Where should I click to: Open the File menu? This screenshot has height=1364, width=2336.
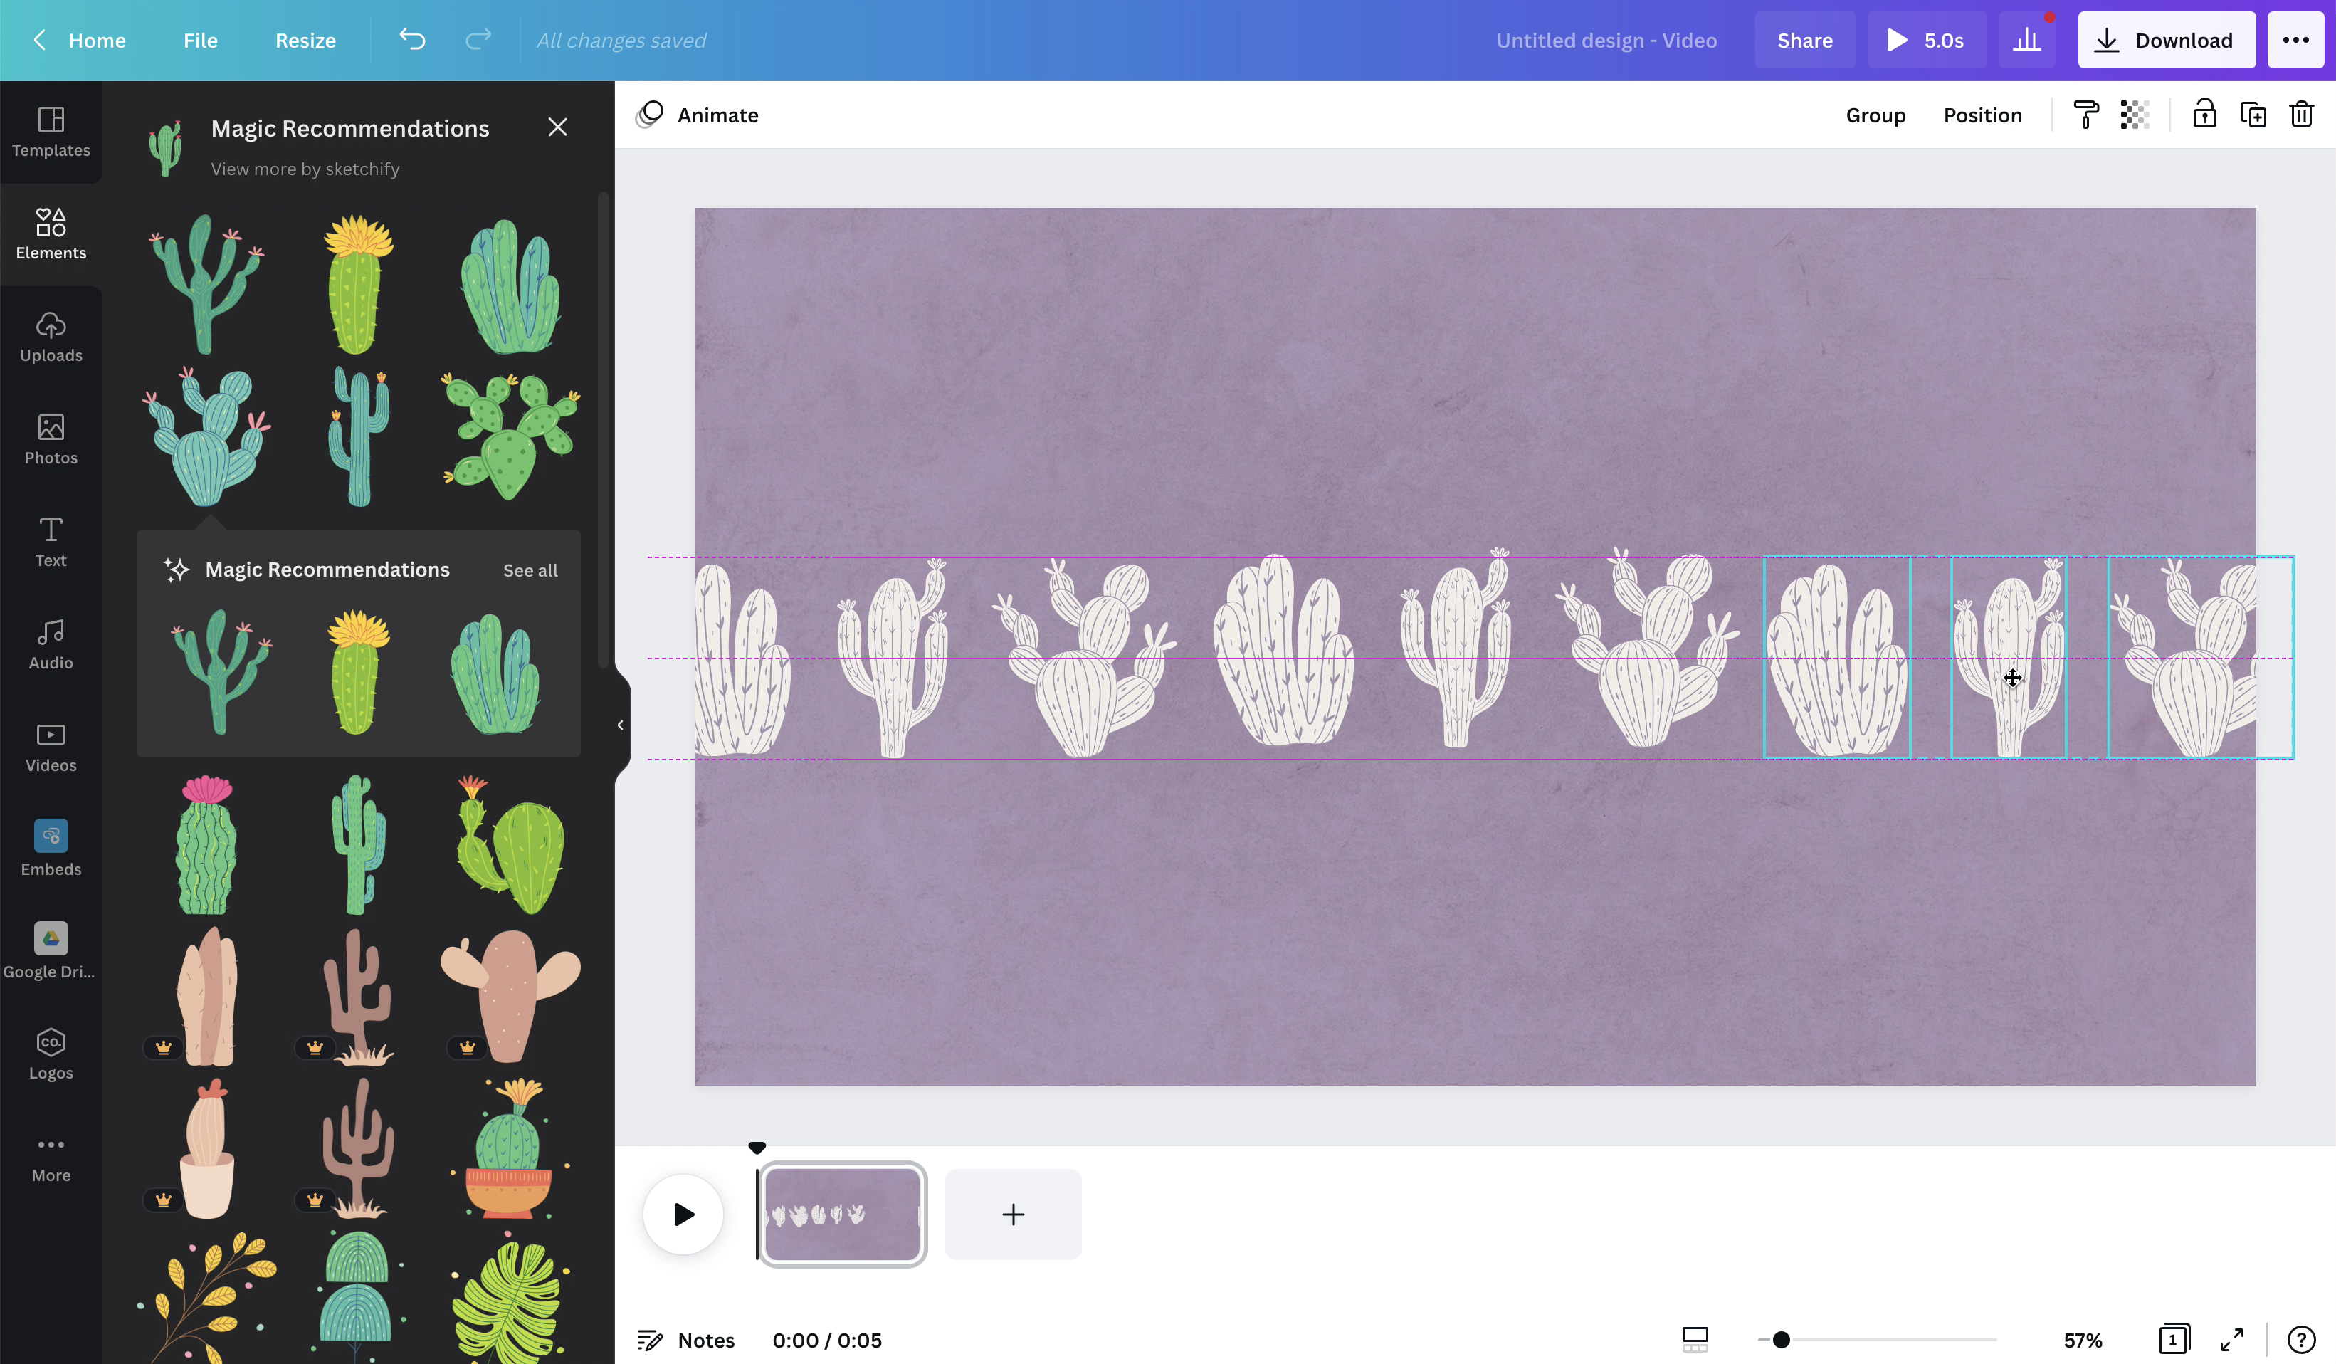click(200, 40)
